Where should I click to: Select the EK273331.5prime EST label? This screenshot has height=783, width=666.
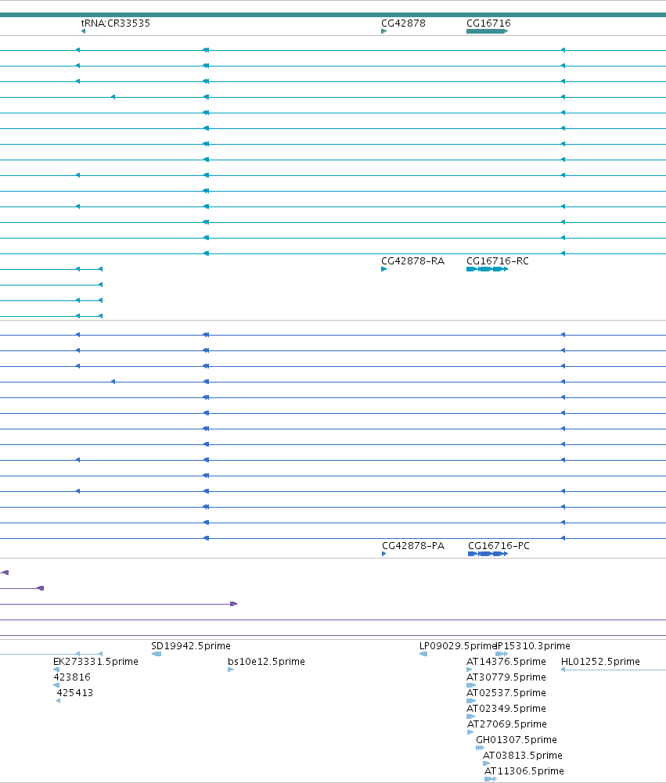tap(95, 661)
